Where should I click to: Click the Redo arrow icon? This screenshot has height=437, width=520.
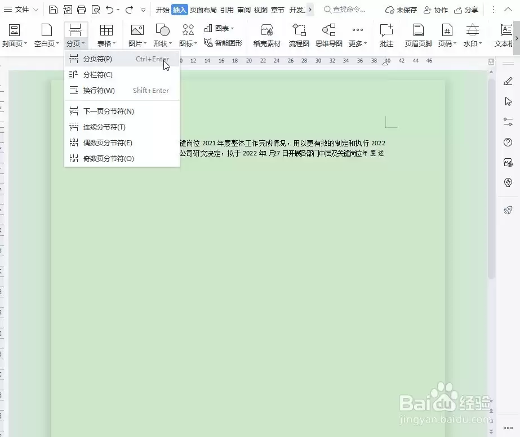tap(129, 10)
